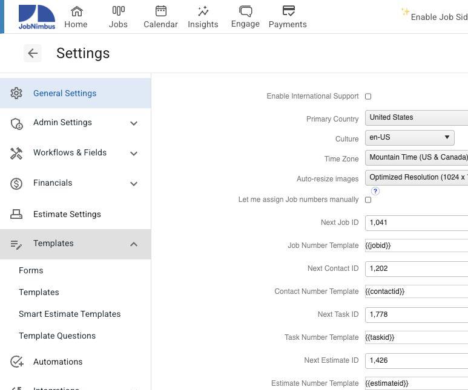Open Smart Estimate Templates link
The image size is (468, 390).
click(x=70, y=314)
